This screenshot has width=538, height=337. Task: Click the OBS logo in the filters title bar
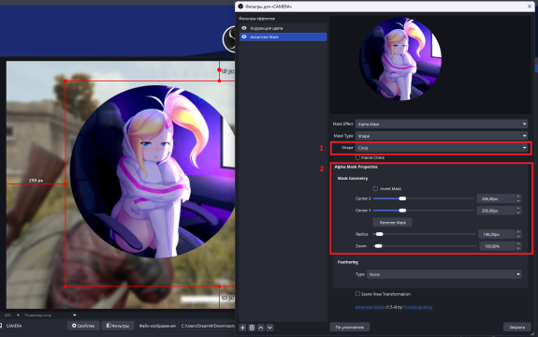[x=240, y=7]
